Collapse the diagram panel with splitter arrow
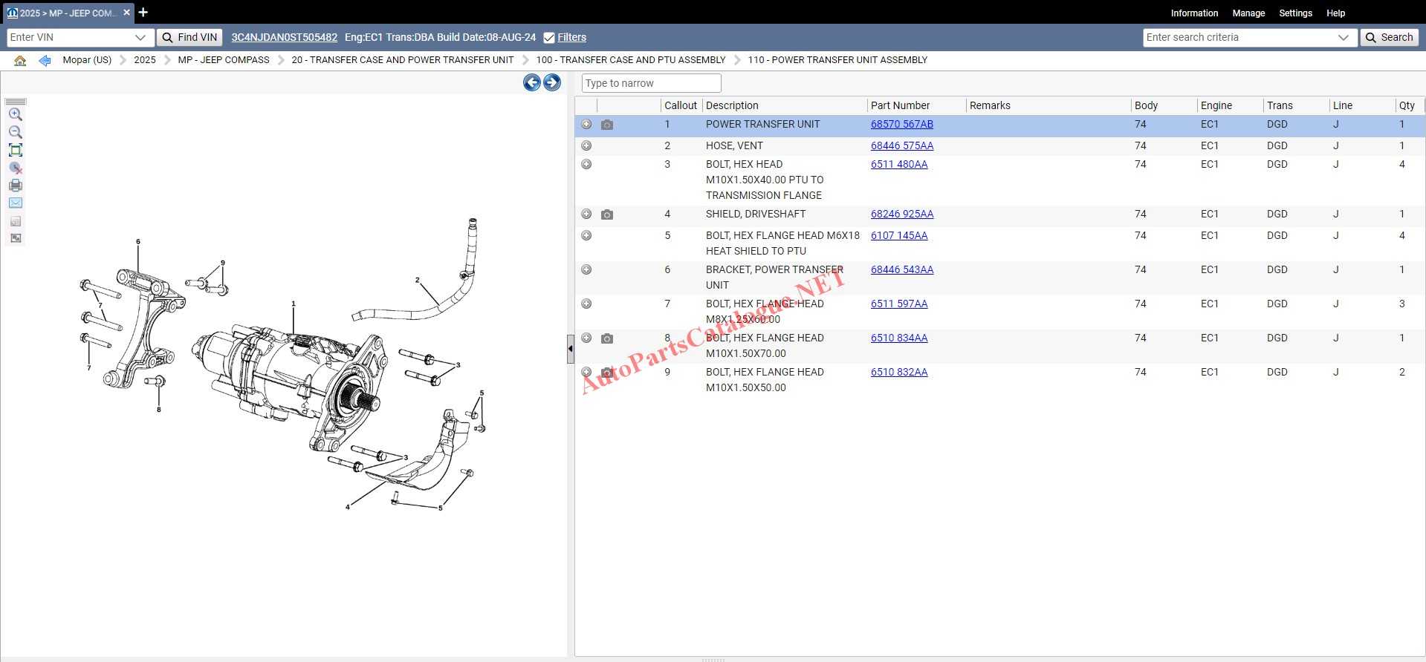The height and width of the screenshot is (662, 1426). (x=571, y=349)
